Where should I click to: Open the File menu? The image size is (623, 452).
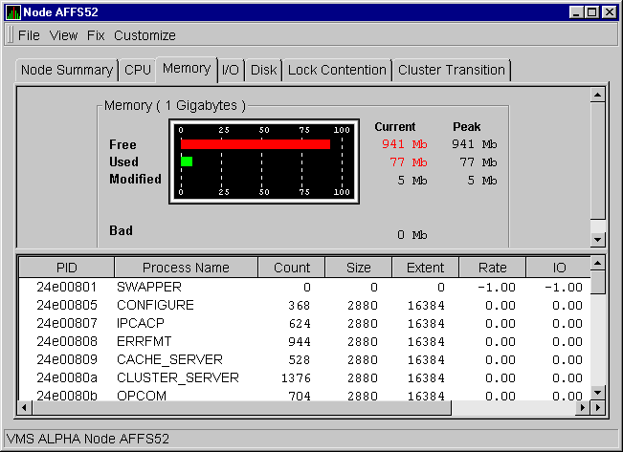coord(29,35)
